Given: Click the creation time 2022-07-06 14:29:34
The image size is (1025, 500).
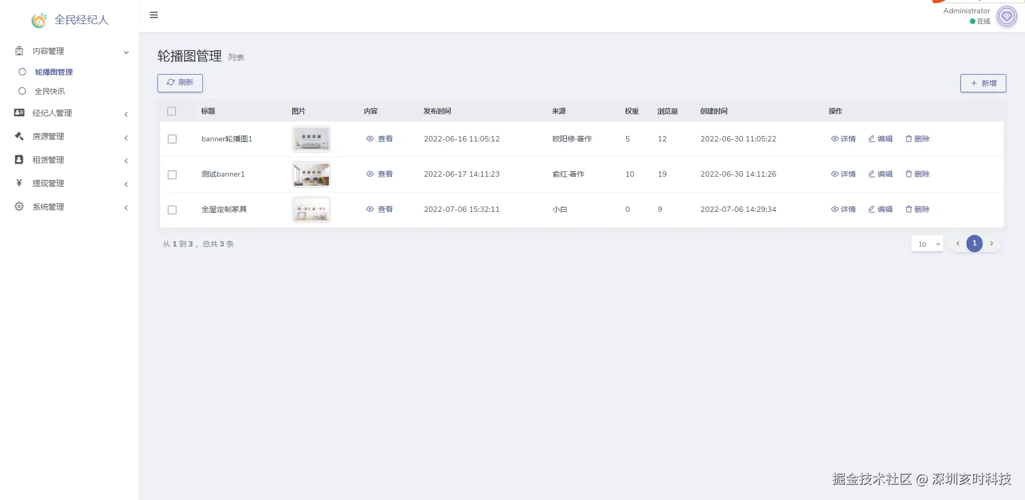Looking at the screenshot, I should 738,209.
